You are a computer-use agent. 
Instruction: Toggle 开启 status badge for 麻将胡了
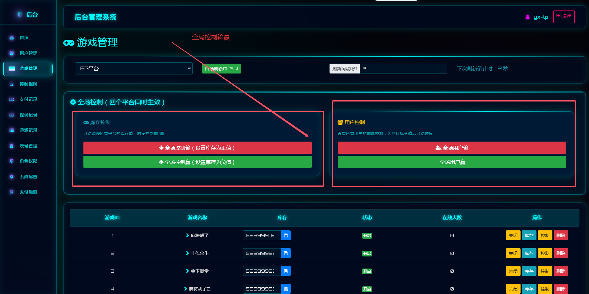pos(367,236)
